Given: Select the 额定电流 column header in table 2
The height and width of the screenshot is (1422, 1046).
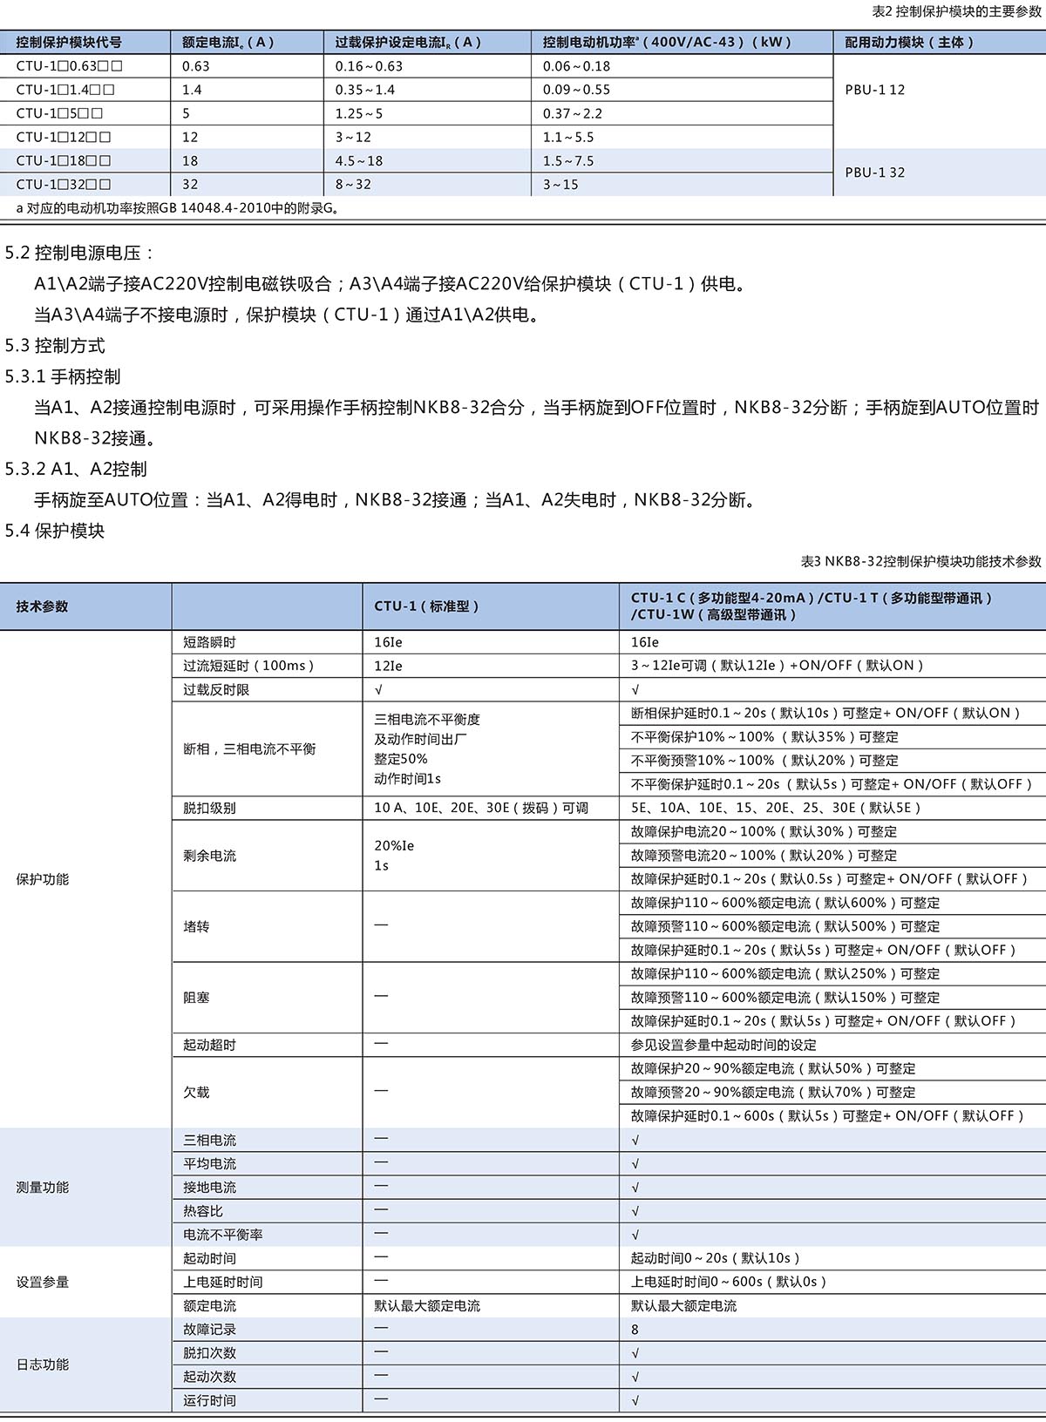Looking at the screenshot, I should pyautogui.click(x=228, y=42).
